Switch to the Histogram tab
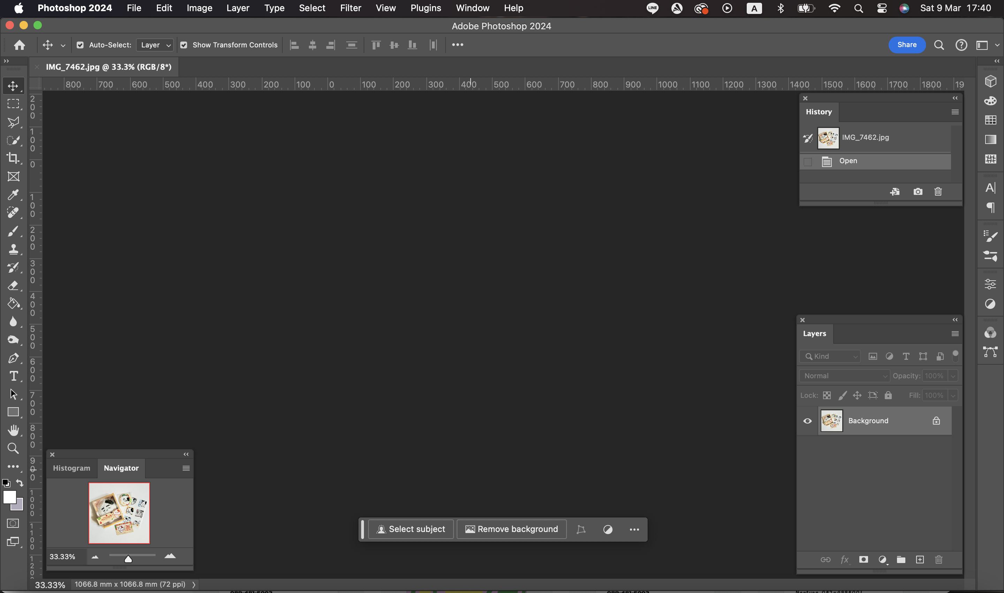The width and height of the screenshot is (1004, 593). click(x=71, y=468)
